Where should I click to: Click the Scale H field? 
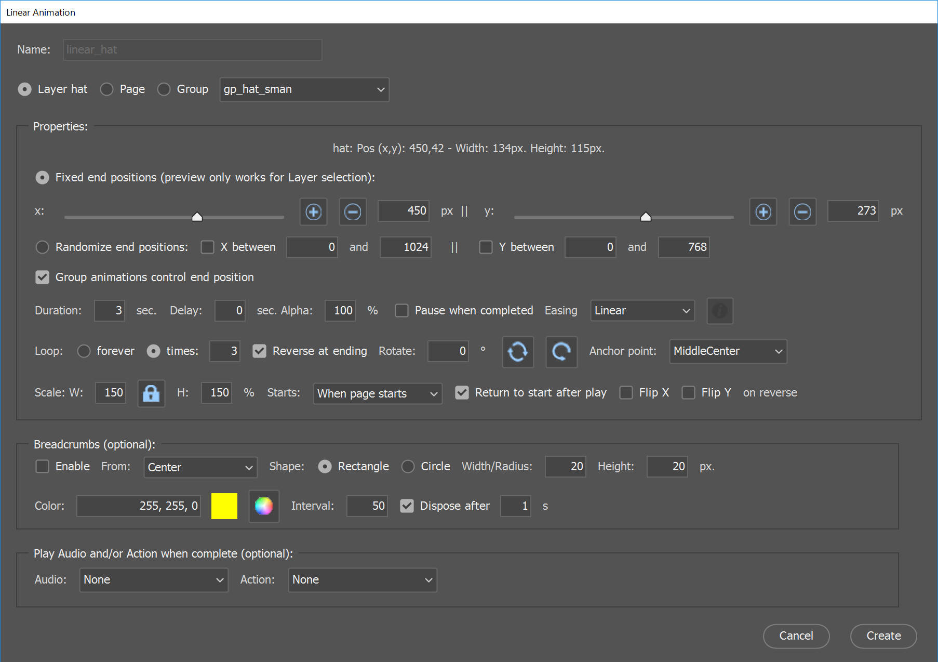pyautogui.click(x=217, y=393)
